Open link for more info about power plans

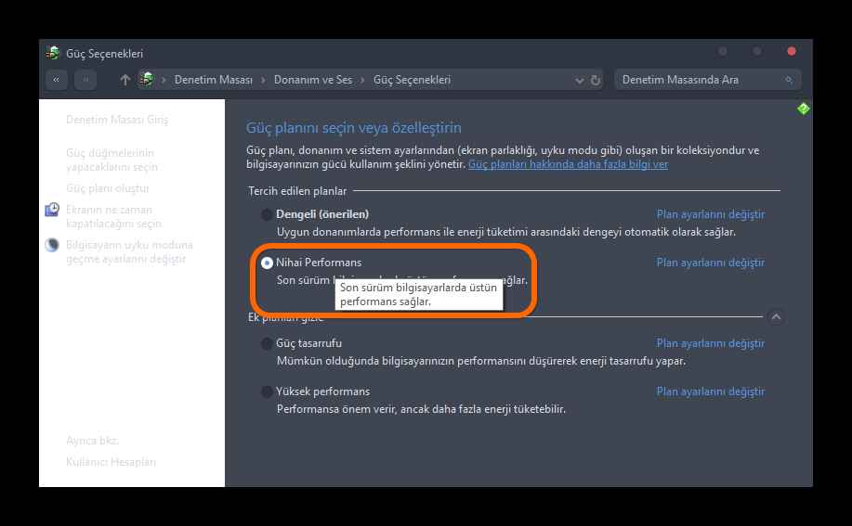click(568, 164)
